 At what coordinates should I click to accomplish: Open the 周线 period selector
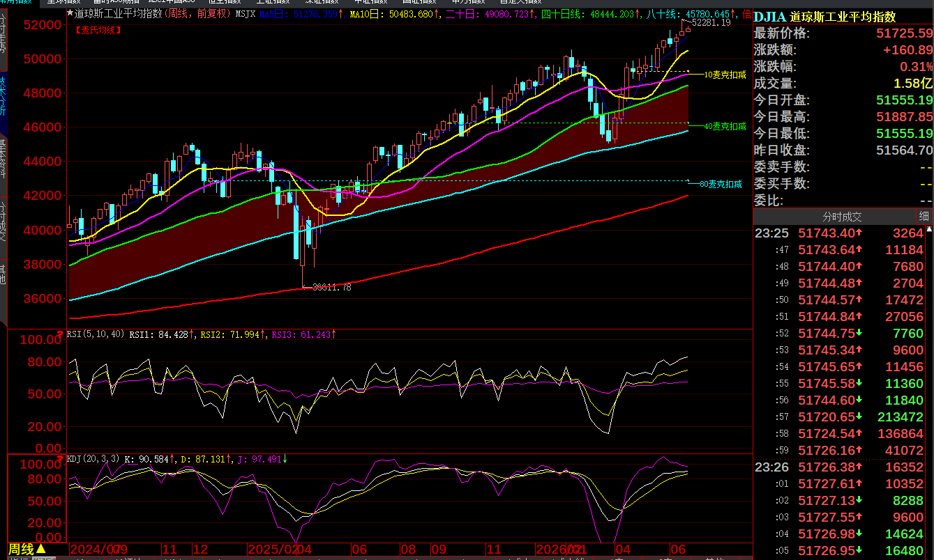tap(27, 549)
